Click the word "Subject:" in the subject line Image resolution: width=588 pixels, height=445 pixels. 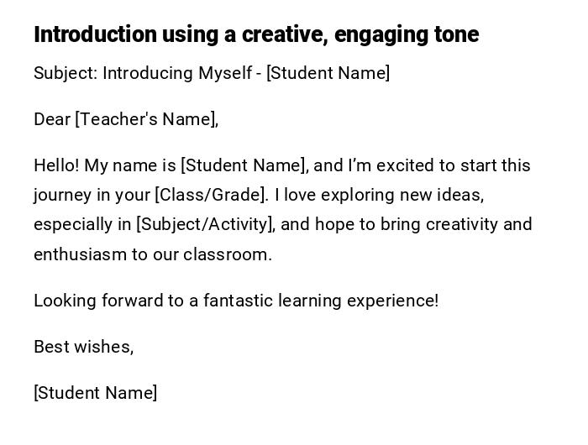click(66, 73)
